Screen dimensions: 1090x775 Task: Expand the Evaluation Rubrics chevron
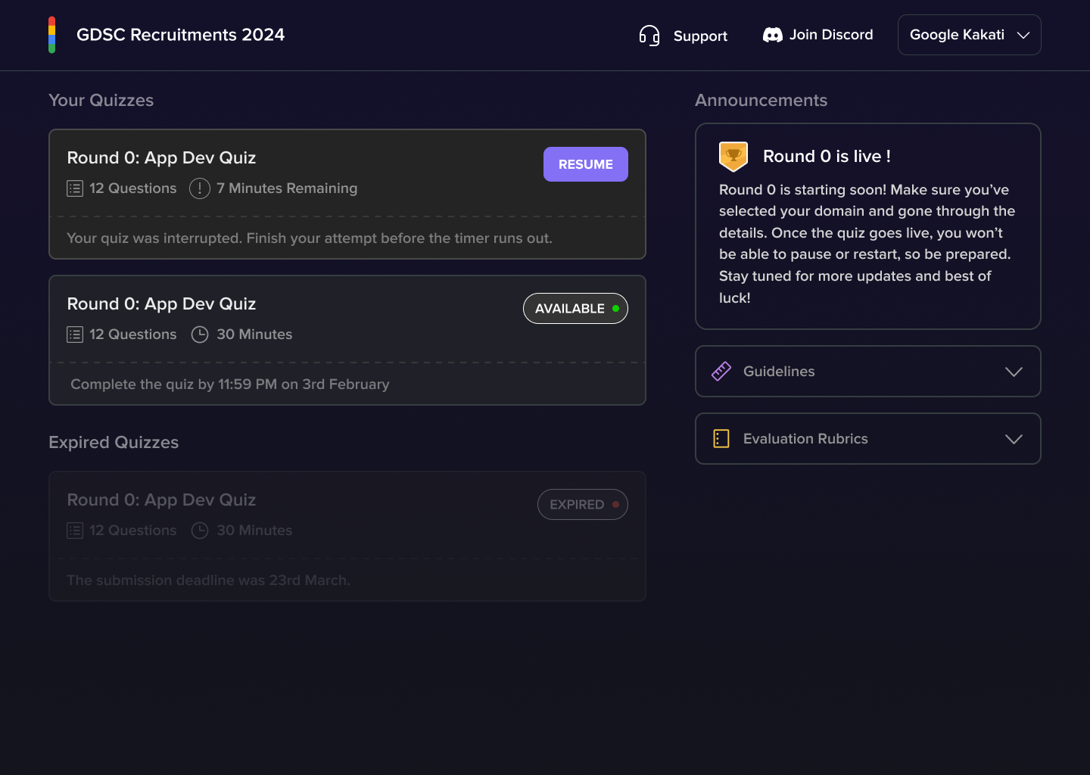coord(1014,439)
